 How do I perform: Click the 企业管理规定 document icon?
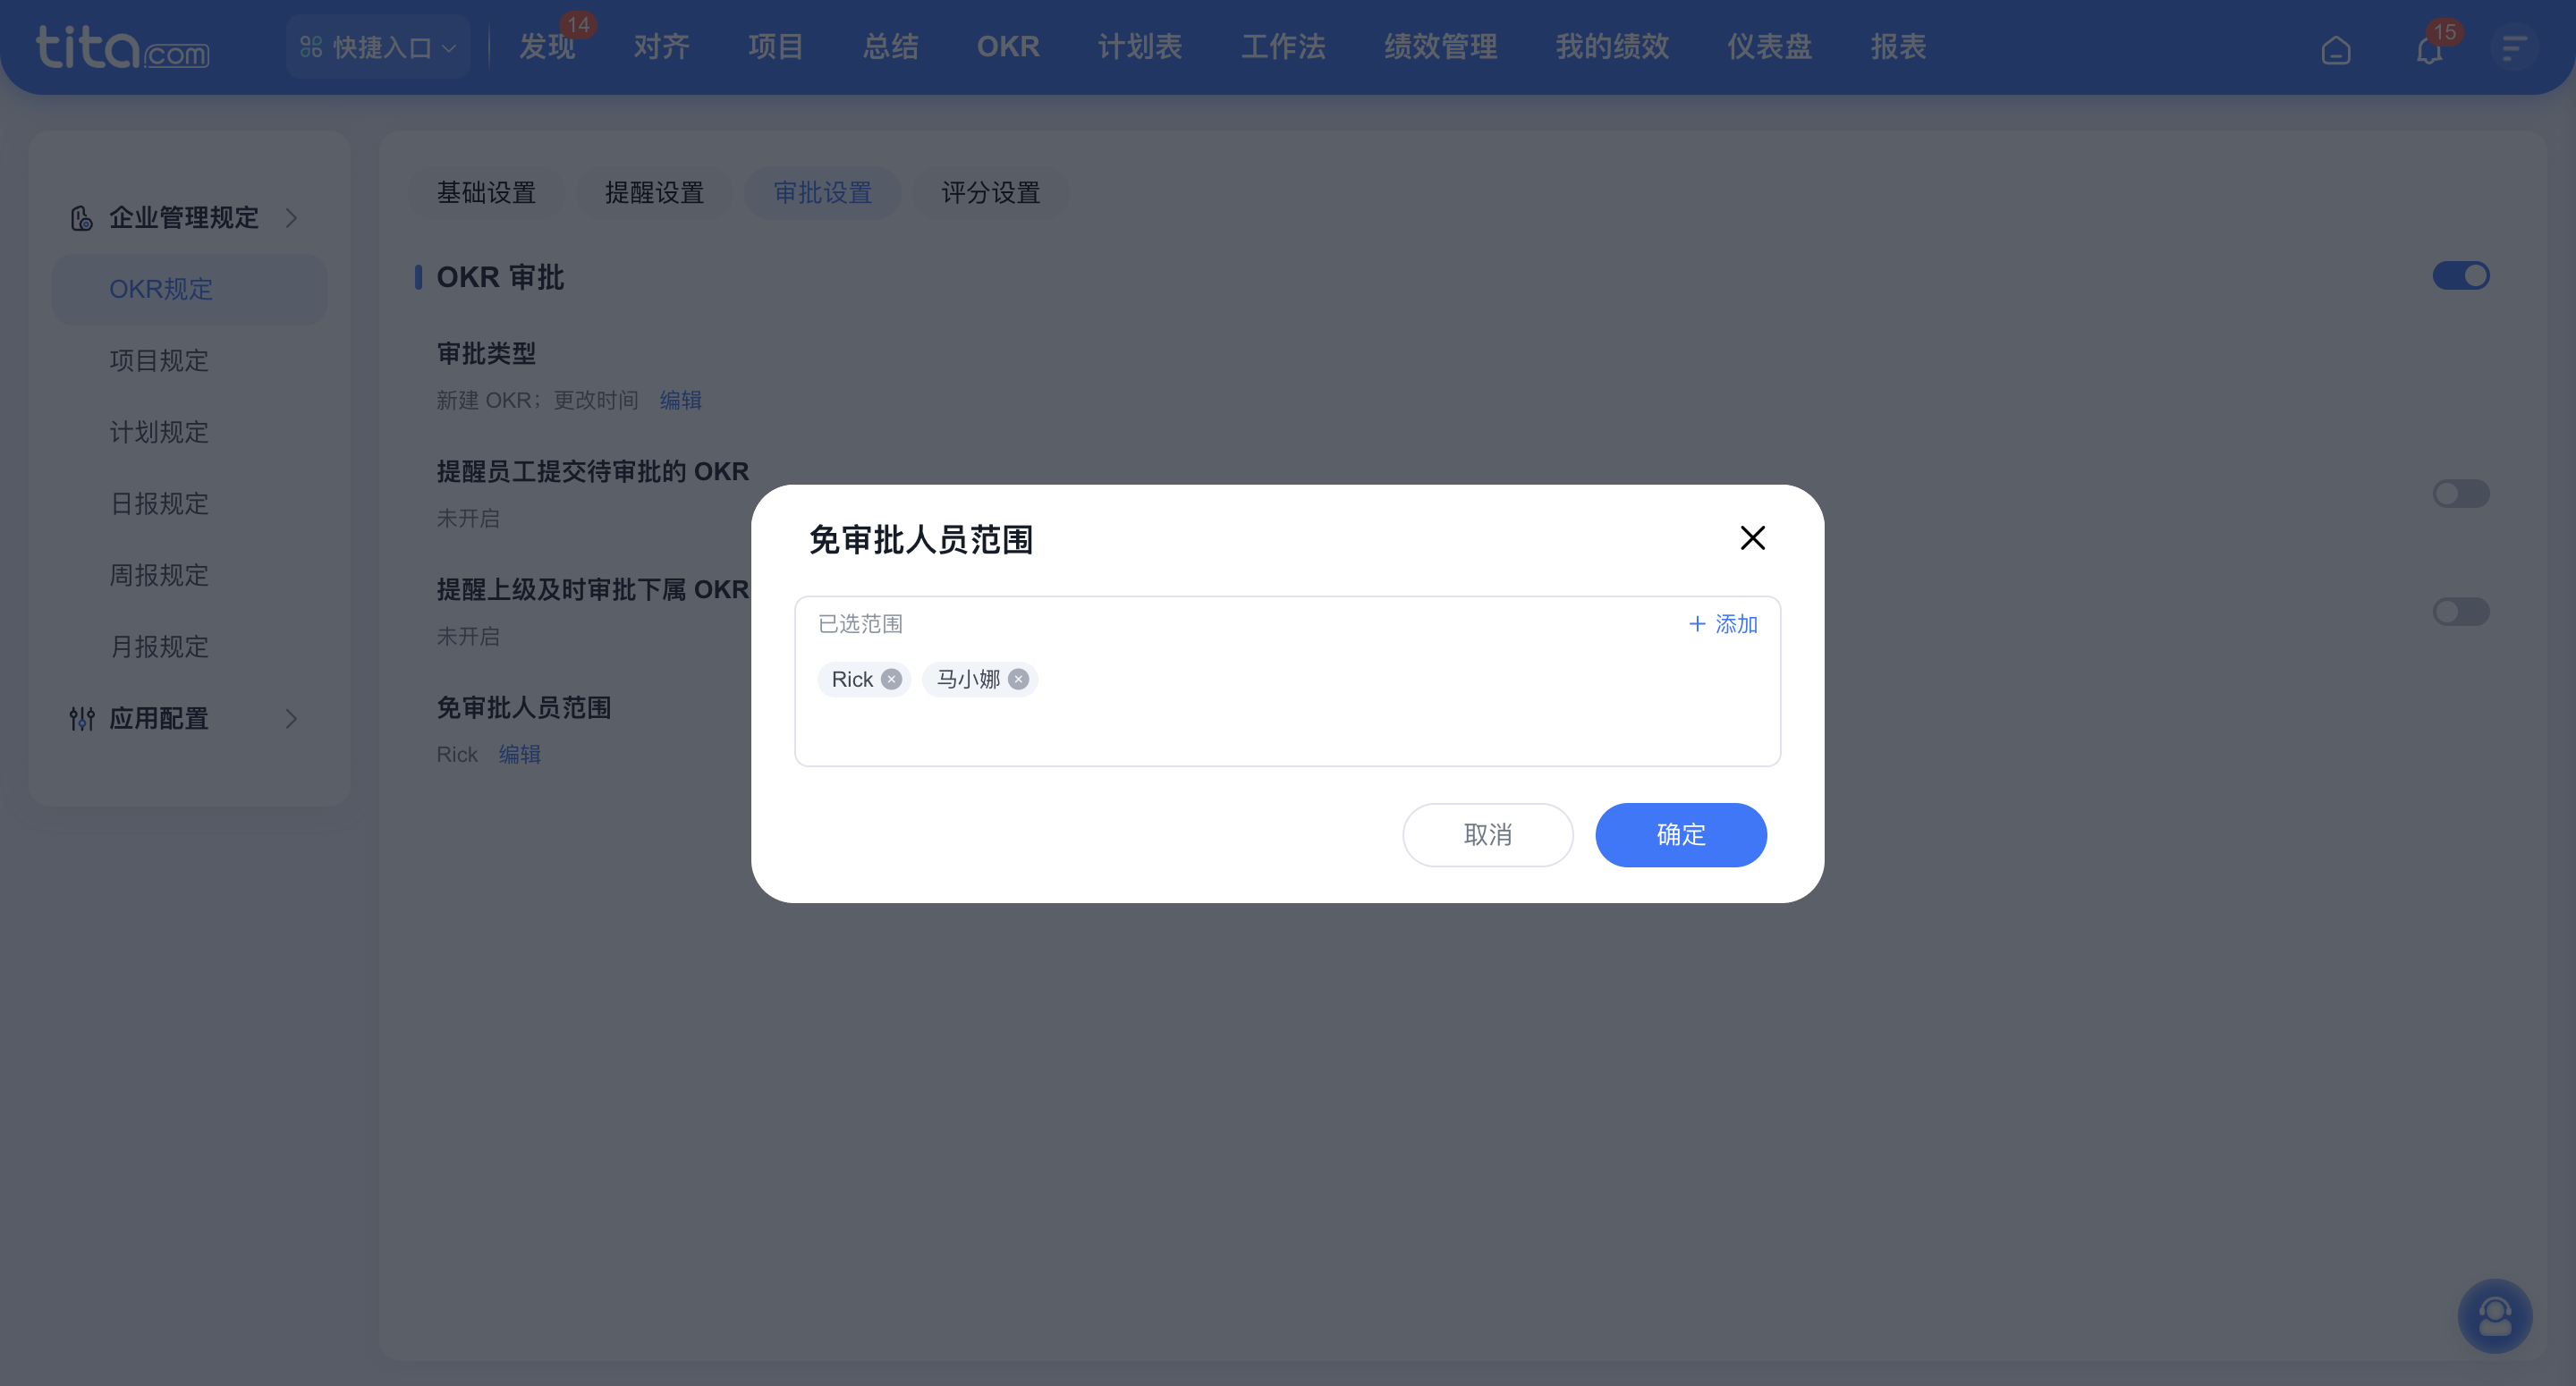(81, 218)
